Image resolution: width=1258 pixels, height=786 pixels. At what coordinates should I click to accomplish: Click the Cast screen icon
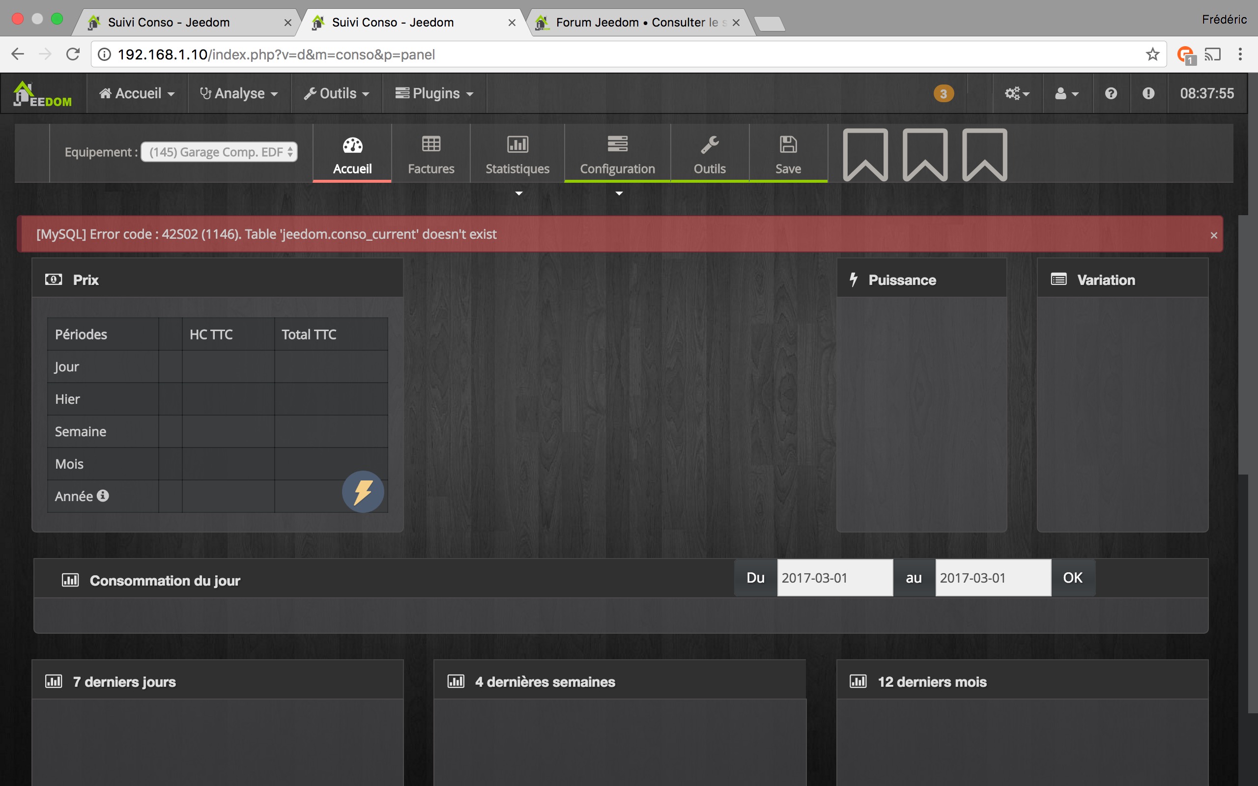[x=1213, y=54]
